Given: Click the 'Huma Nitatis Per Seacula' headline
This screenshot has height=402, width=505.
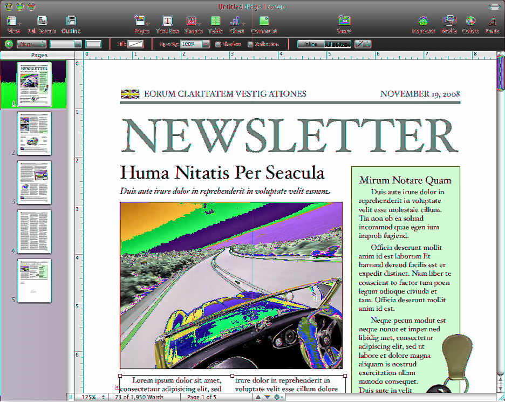Looking at the screenshot, I should click(222, 172).
